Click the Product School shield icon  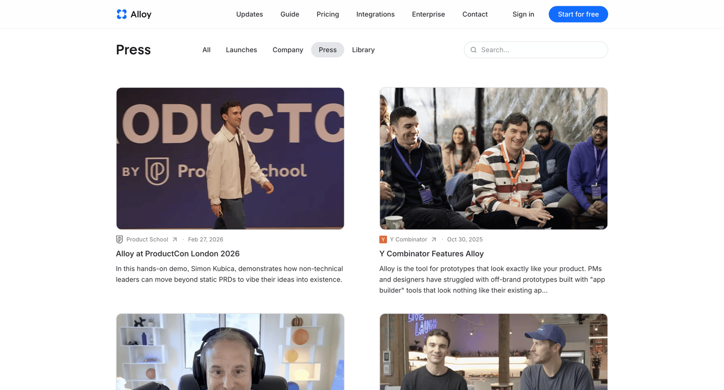pos(120,240)
